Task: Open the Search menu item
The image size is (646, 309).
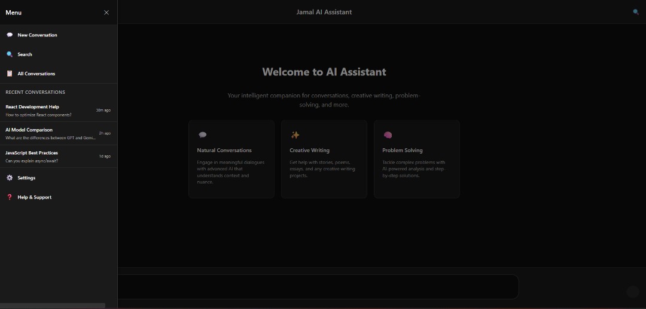Action: (59, 54)
